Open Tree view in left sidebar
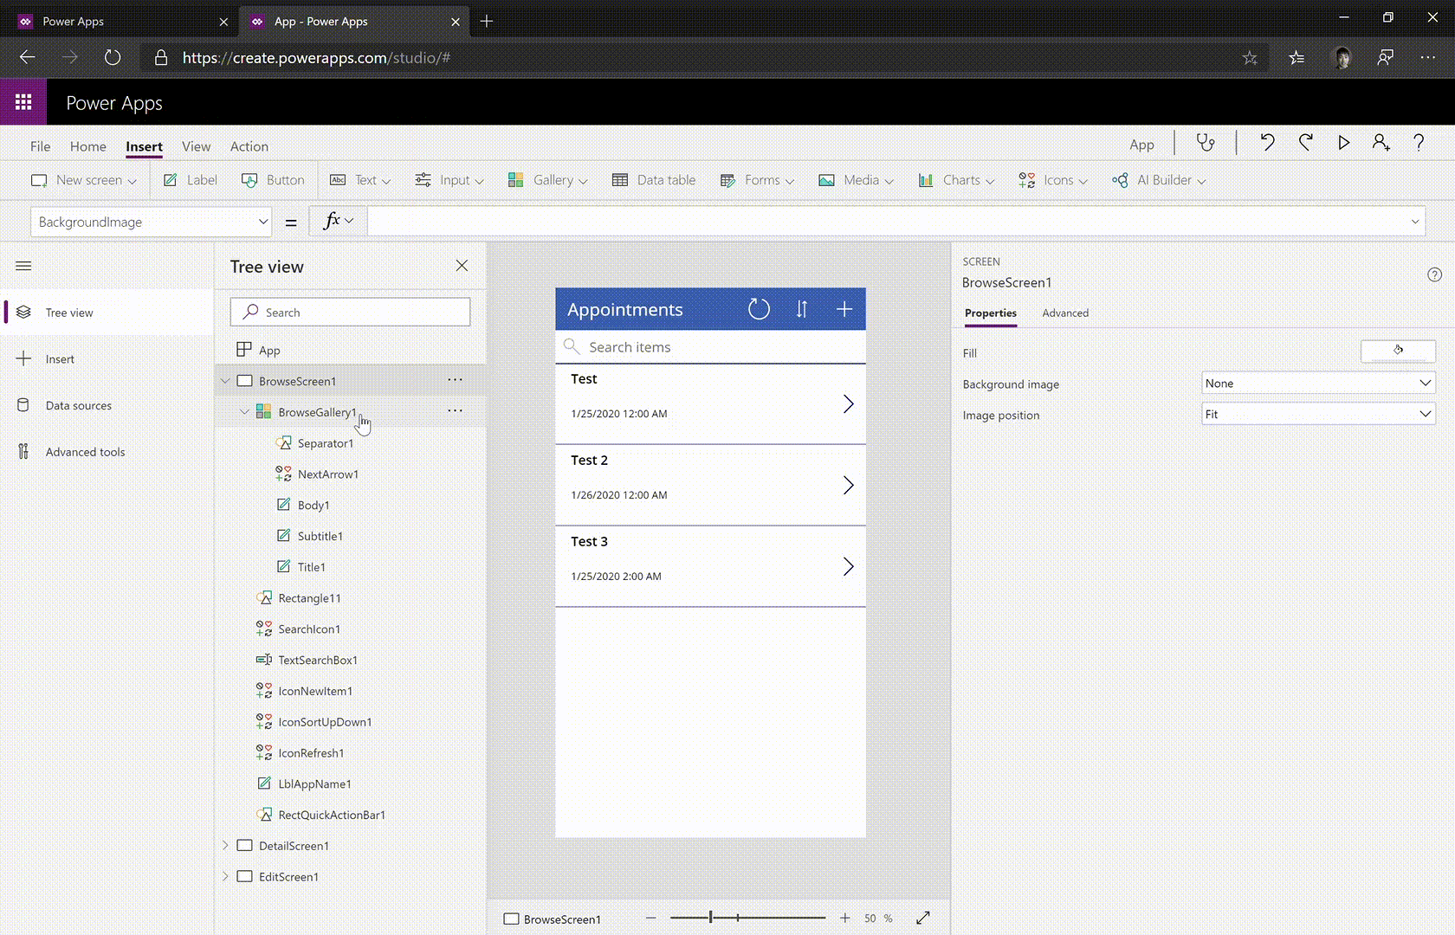The width and height of the screenshot is (1455, 935). (x=107, y=313)
